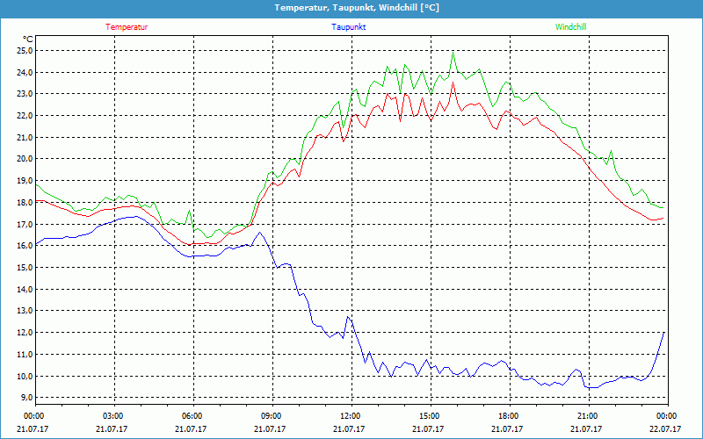703x439 pixels.
Task: Select the green Windchill legend label
Action: coord(570,27)
